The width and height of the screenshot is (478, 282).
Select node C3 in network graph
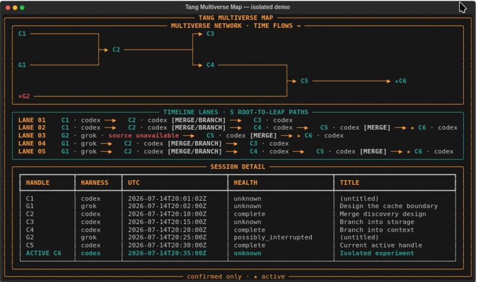coord(211,34)
